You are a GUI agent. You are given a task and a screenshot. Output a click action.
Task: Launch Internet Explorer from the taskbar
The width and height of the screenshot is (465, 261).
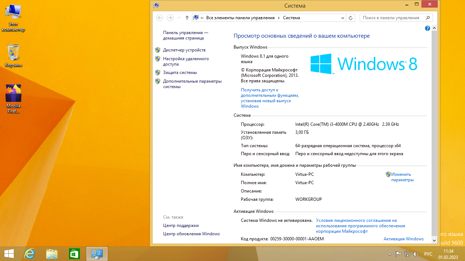tap(29, 253)
